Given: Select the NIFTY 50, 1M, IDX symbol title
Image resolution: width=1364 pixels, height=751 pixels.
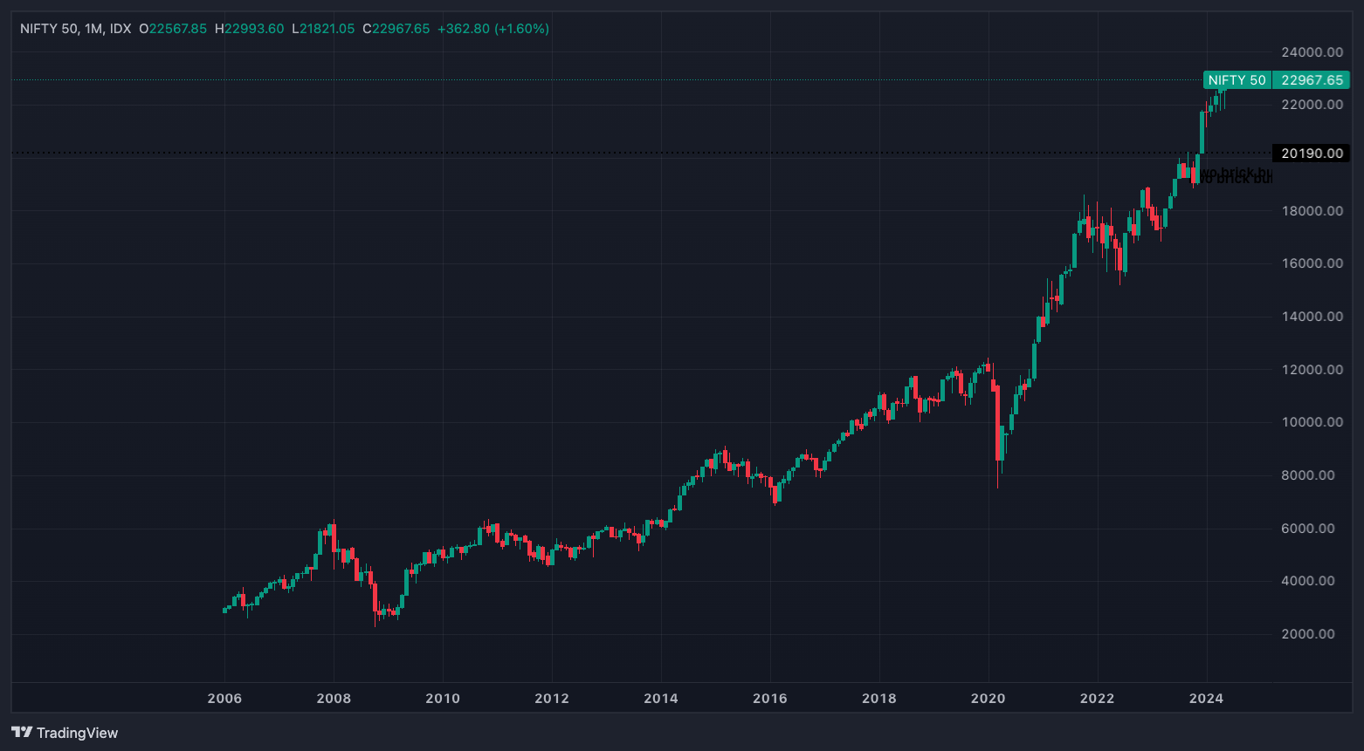Looking at the screenshot, I should 76,29.
